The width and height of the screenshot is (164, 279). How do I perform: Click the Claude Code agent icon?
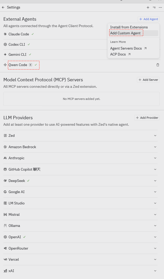tap(5, 34)
